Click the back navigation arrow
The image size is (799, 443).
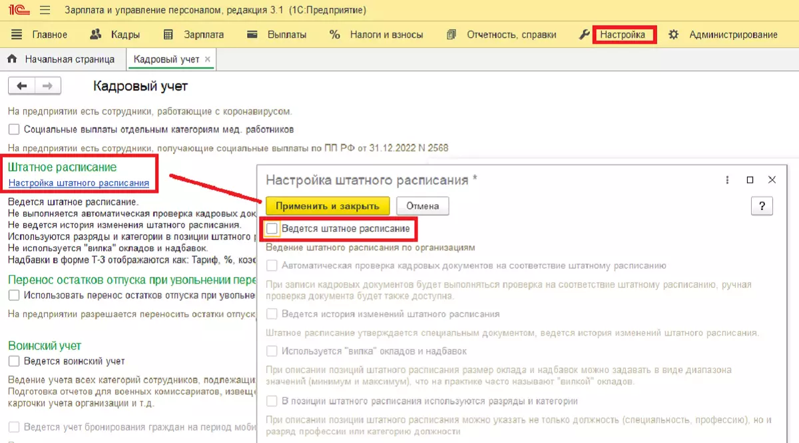22,86
